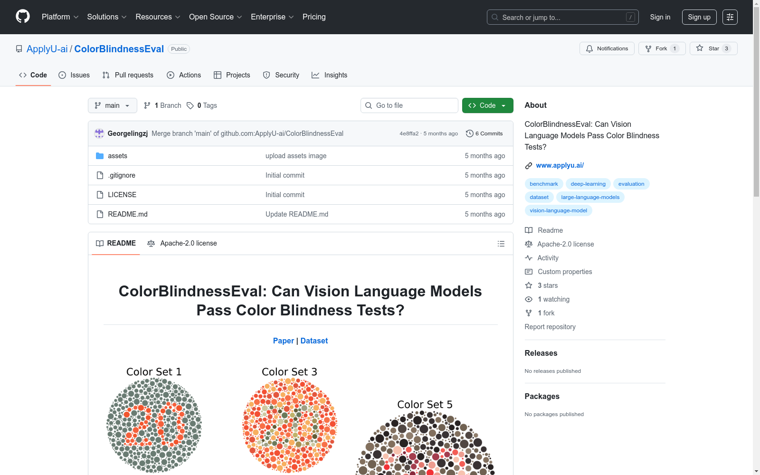Screen dimensions: 760x475
Task: Click the eye icon beside 1 watching
Action: tap(529, 299)
